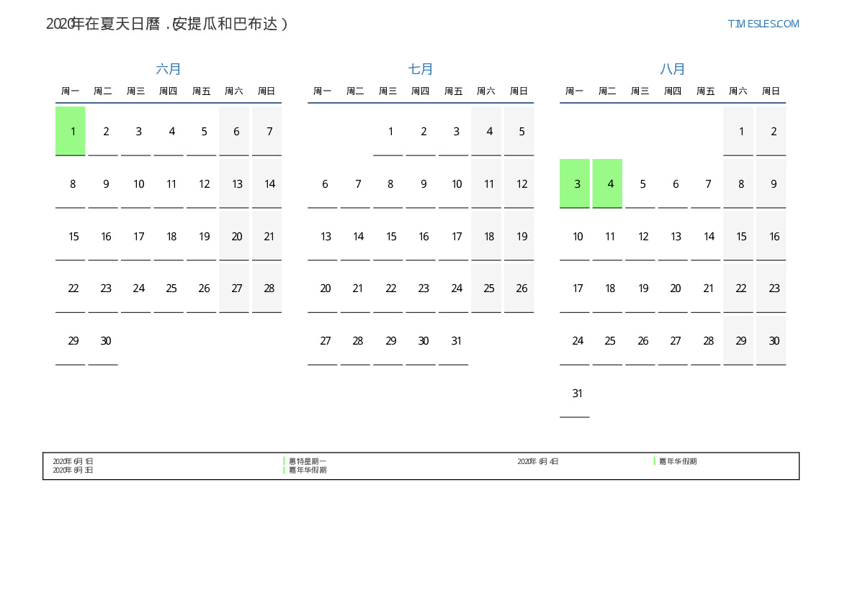The image size is (842, 595).
Task: Select green-highlighted August 3 holiday cell
Action: point(575,183)
